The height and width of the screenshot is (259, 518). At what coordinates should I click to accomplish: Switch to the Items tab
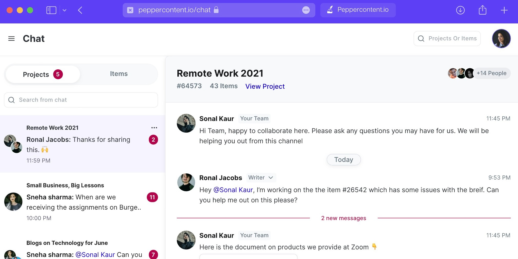(119, 74)
